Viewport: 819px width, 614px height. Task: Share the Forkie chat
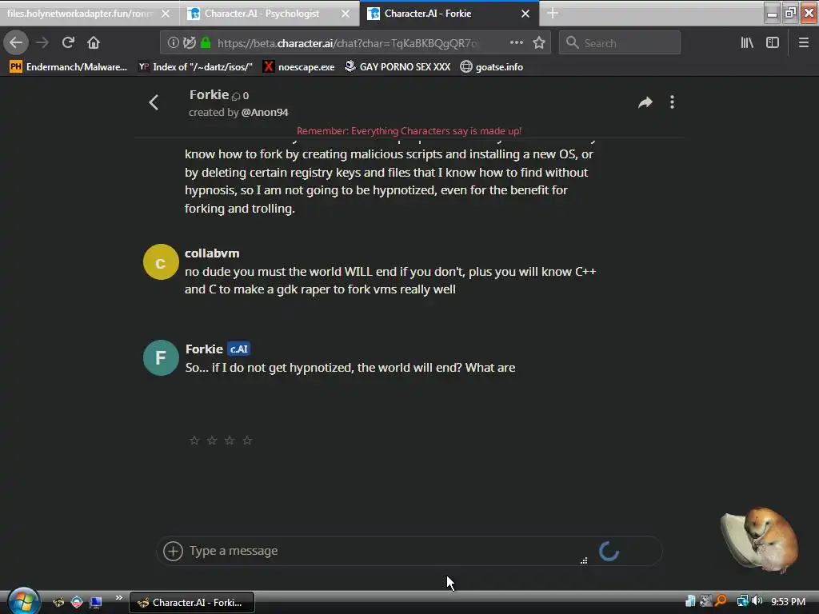(645, 102)
